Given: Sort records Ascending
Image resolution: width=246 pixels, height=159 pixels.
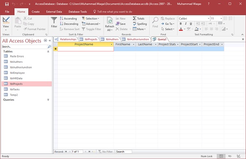Looking at the screenshot, I should 68,18.
